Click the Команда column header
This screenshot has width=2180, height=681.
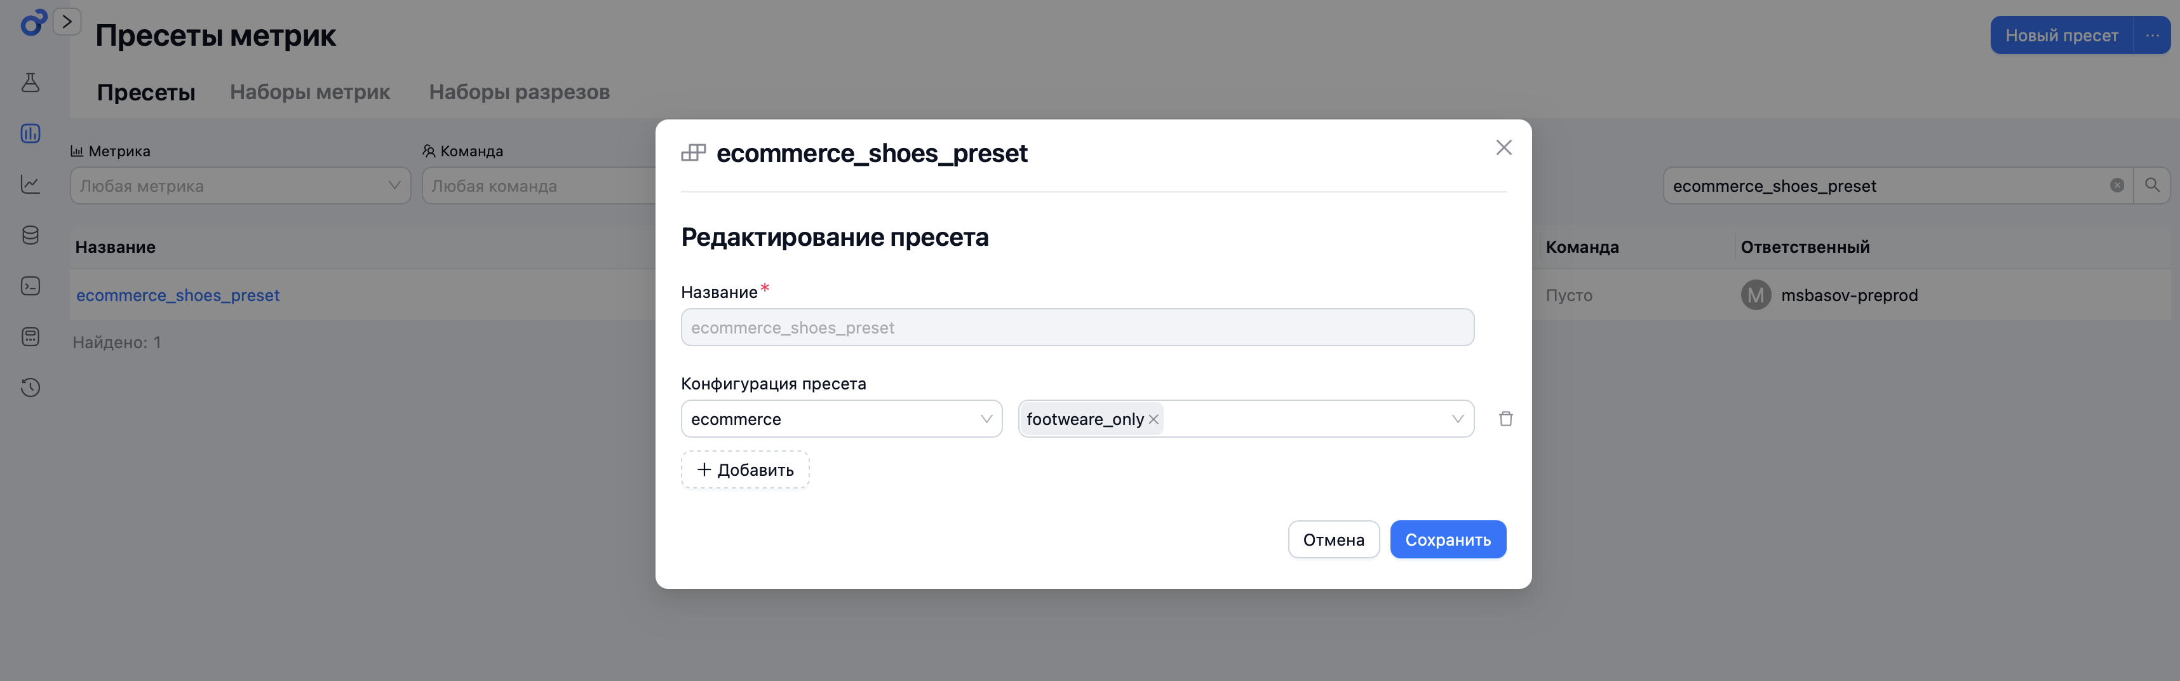tap(1582, 247)
